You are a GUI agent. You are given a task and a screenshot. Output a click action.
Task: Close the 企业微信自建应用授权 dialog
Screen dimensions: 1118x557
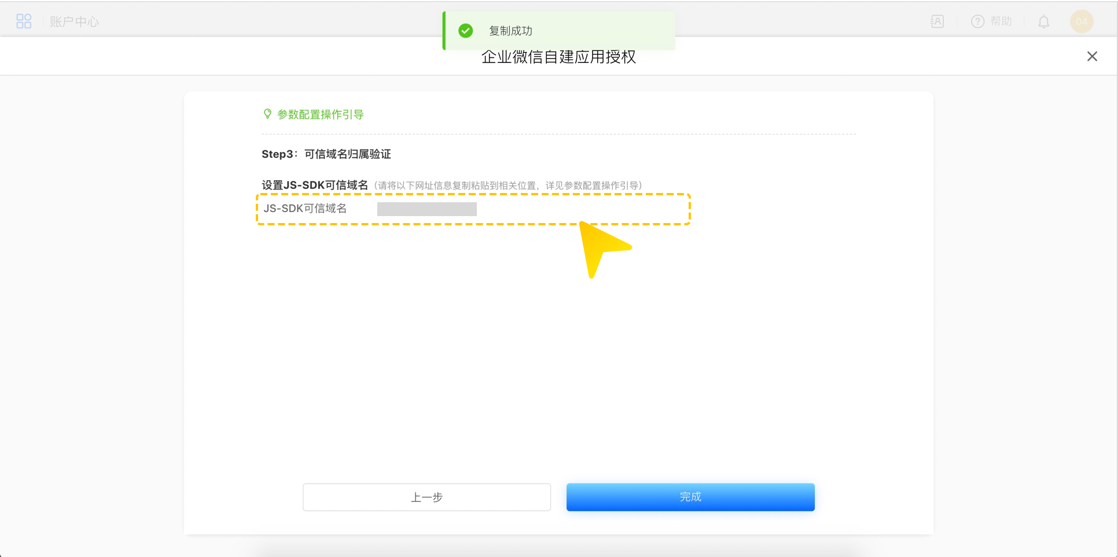pos(1091,56)
